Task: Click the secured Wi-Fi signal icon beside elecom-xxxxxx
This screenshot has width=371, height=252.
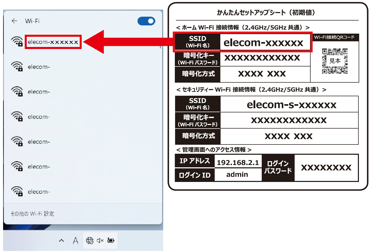Action: (x=17, y=42)
